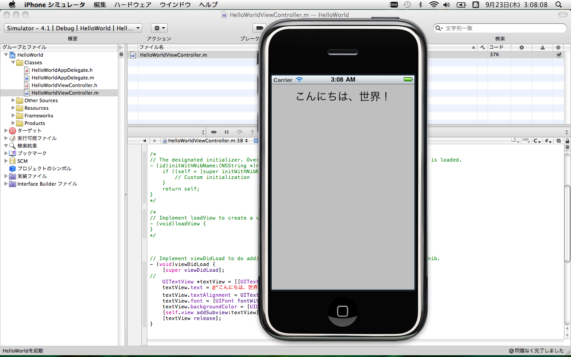Click into the 文字列一致 search field
Screen dimensions: 571x357
click(500, 28)
